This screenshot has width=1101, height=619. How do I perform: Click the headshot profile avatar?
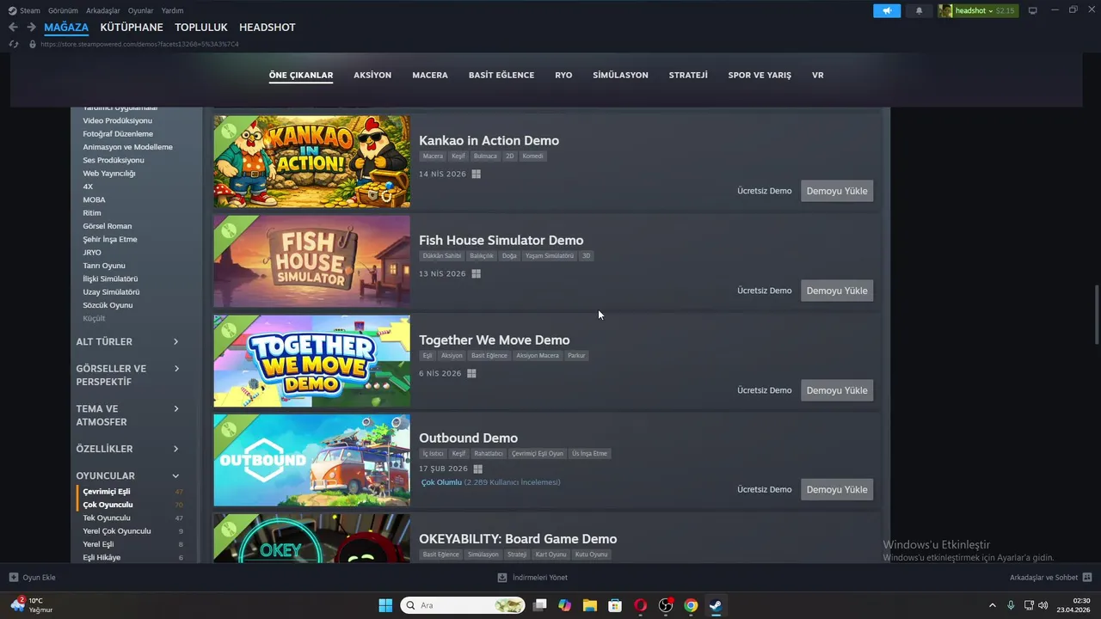point(945,10)
